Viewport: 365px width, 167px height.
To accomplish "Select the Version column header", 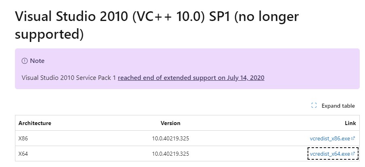I will (170, 123).
